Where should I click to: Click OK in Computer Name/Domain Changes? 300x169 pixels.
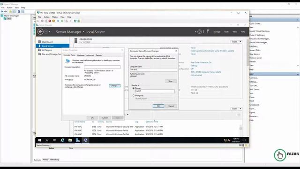[x=158, y=106]
